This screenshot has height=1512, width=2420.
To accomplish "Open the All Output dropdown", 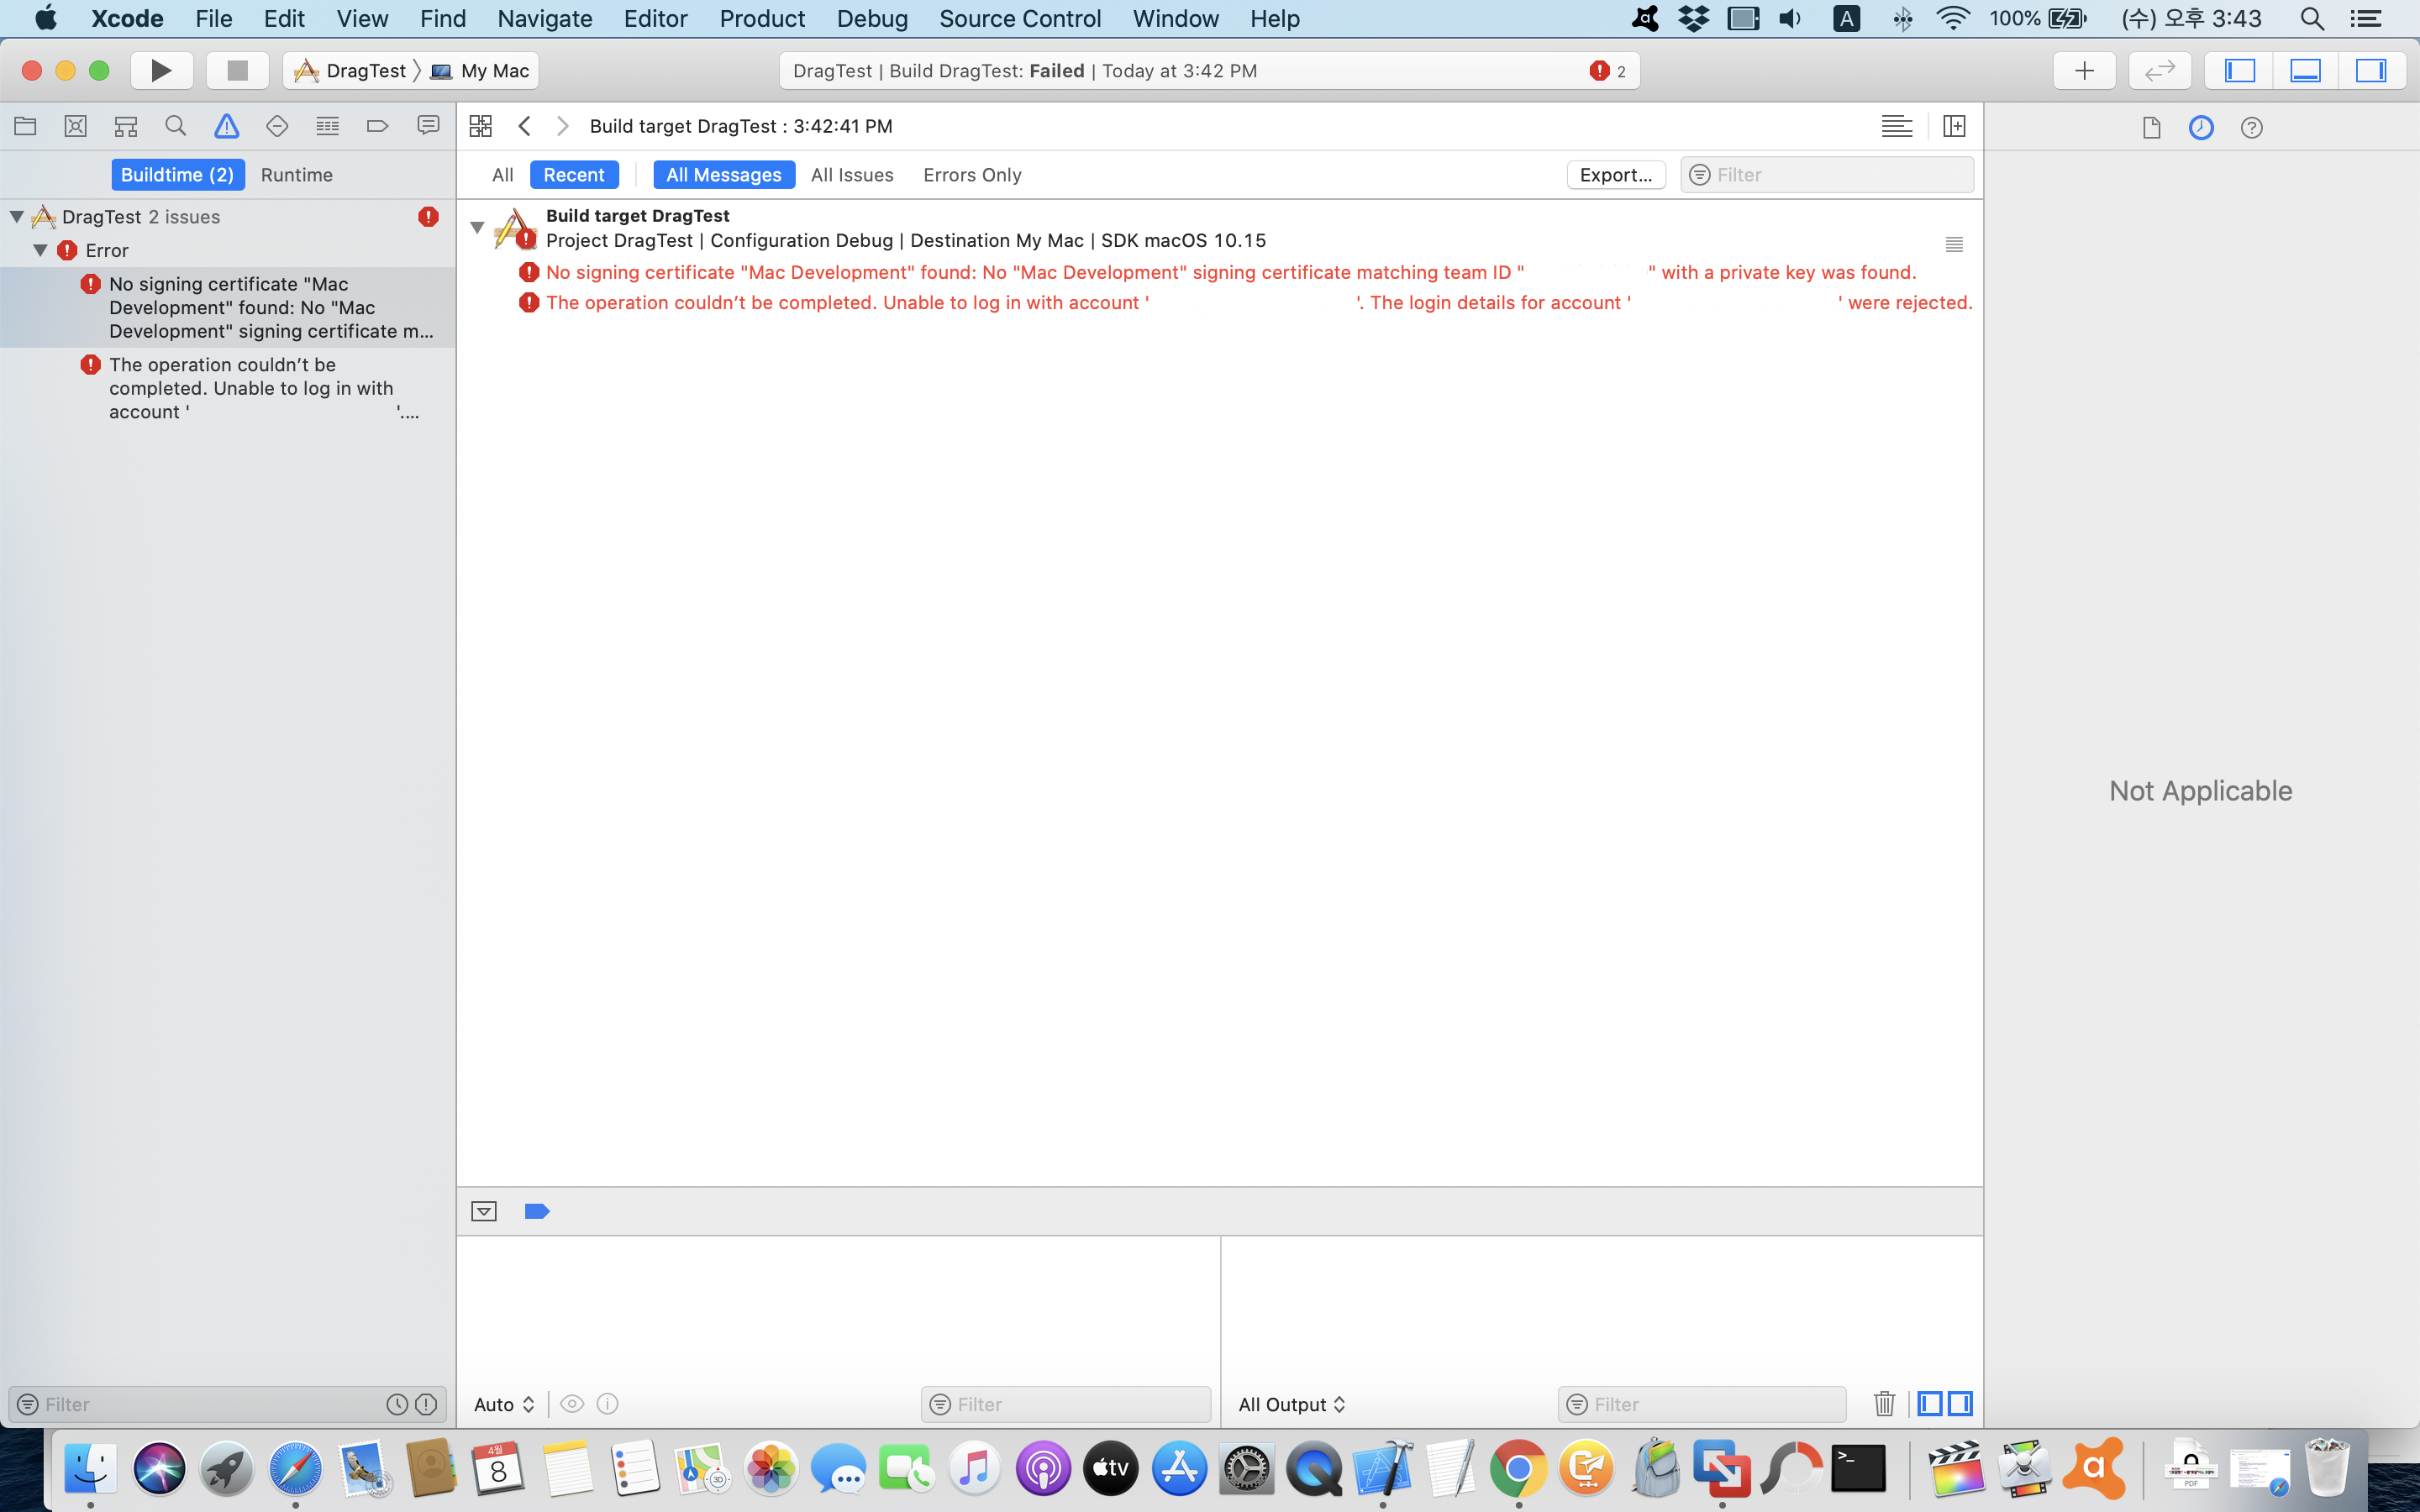I will click(1291, 1404).
